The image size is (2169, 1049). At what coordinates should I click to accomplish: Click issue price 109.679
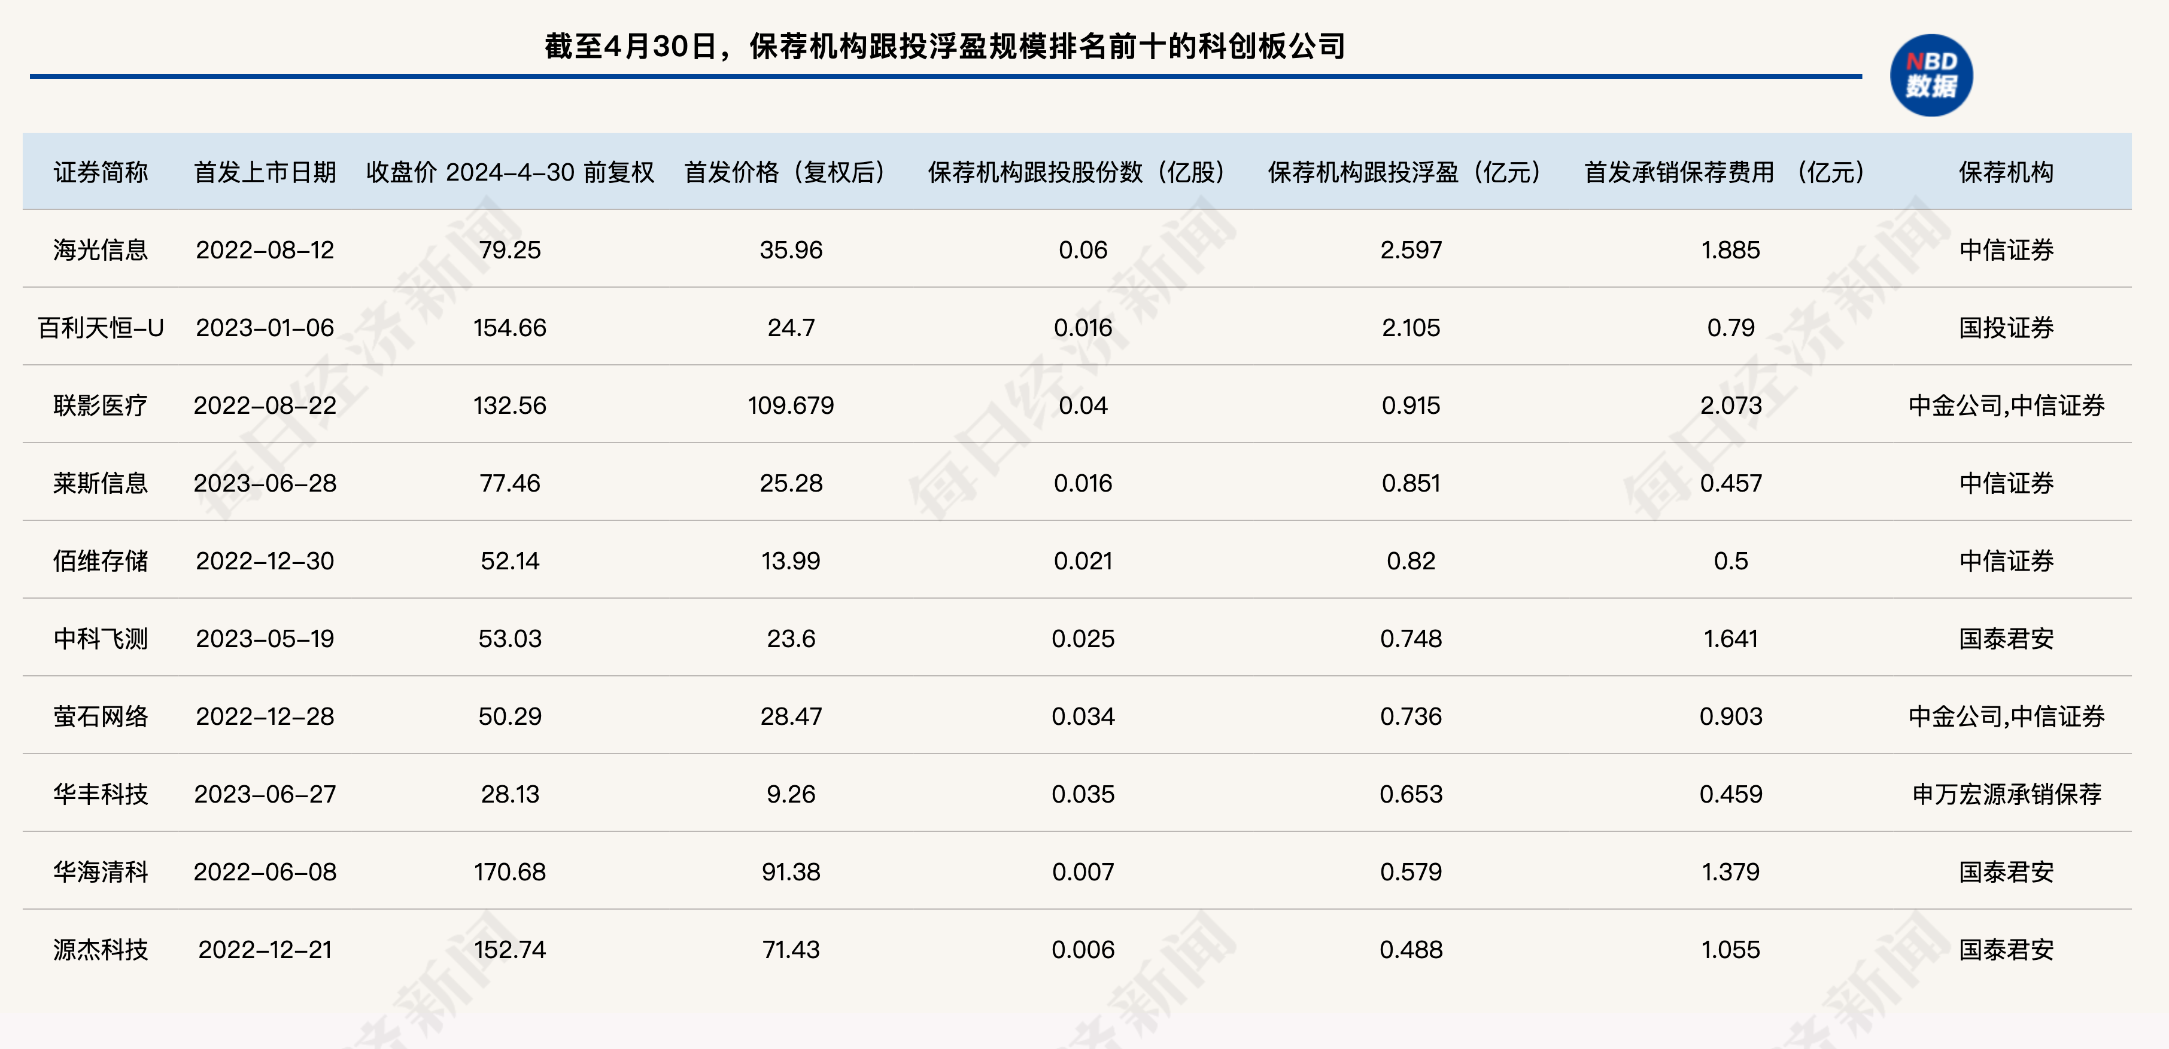pyautogui.click(x=791, y=405)
